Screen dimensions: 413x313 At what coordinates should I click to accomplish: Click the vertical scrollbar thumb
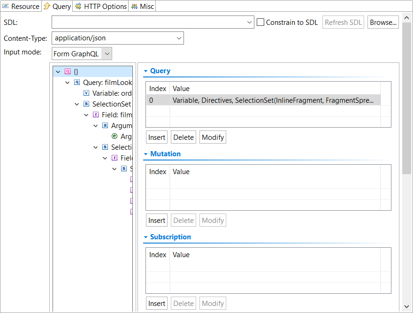(406, 98)
